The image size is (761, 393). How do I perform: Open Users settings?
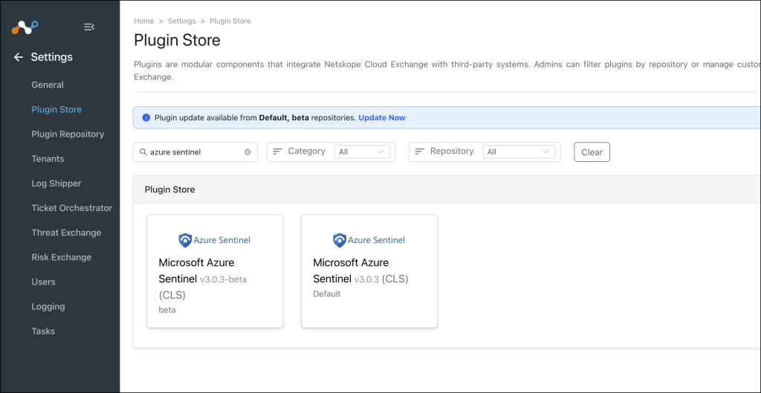43,282
